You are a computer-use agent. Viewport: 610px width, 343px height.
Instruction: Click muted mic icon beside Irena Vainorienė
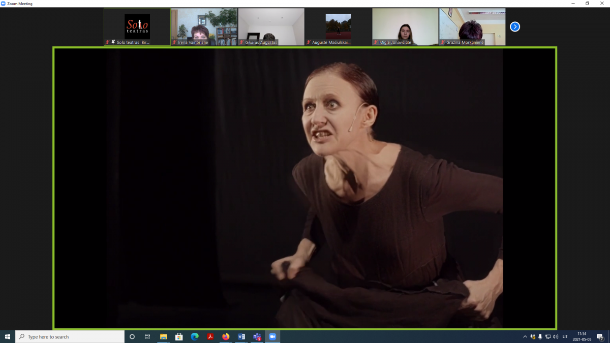[x=175, y=42]
